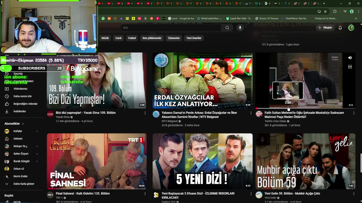
Task: Click the Oluştur create button
Action: coord(325,28)
